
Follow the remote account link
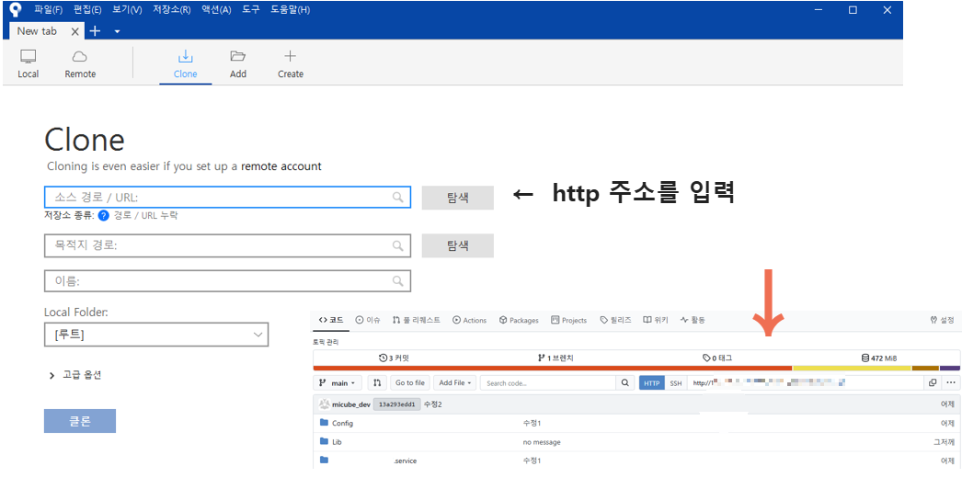[281, 166]
